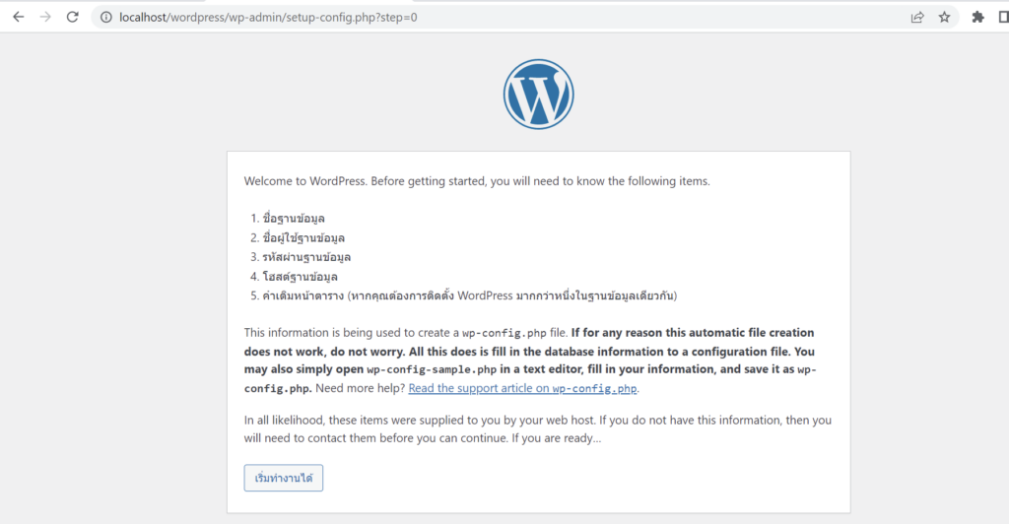Open the browser side panel icon
The height and width of the screenshot is (524, 1009).
(x=1004, y=17)
